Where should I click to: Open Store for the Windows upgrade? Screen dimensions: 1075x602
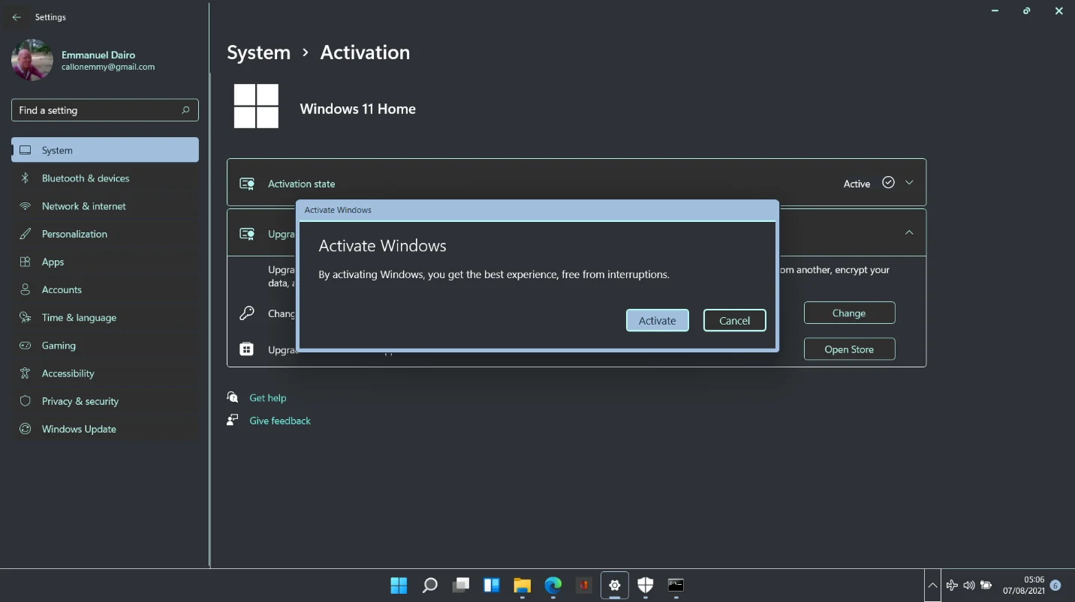click(x=849, y=349)
